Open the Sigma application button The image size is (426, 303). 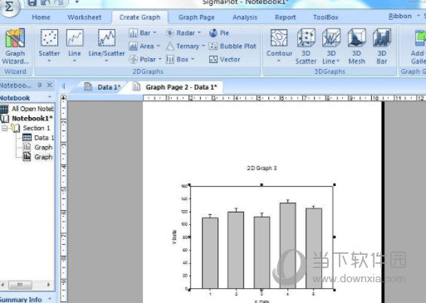point(9,7)
